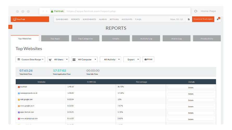Switch to the Alarm Log tab
The height and width of the screenshot is (130, 232).
click(x=176, y=38)
